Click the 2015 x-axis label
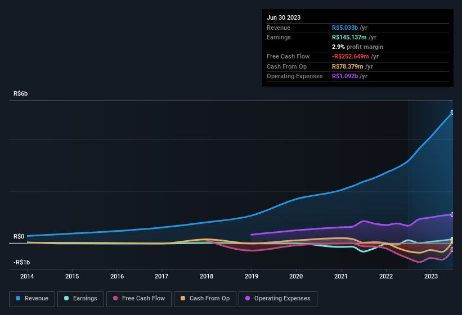This screenshot has height=315, width=462. [72, 276]
